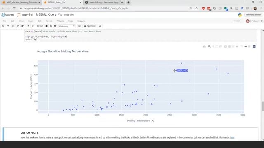Save notebook with the save icon

[x=3, y=26]
